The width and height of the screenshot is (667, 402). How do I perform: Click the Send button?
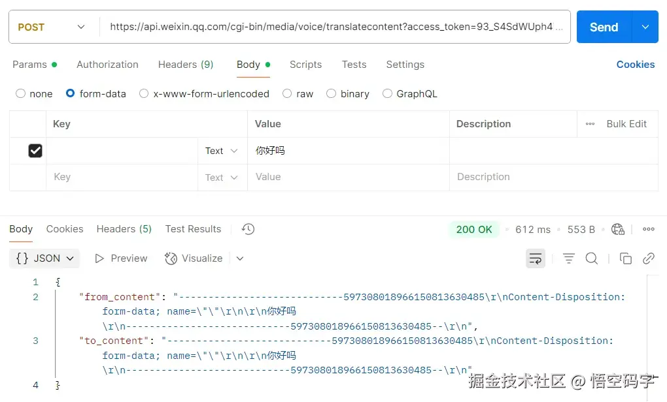coord(604,27)
